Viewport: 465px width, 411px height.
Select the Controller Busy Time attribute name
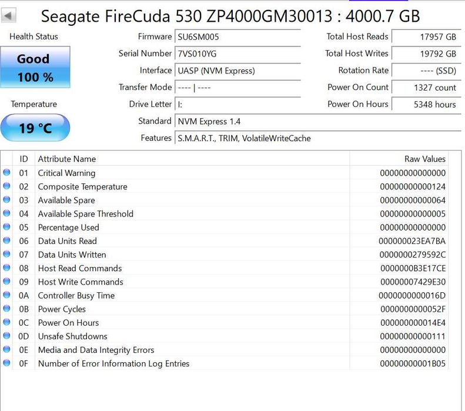(76, 296)
